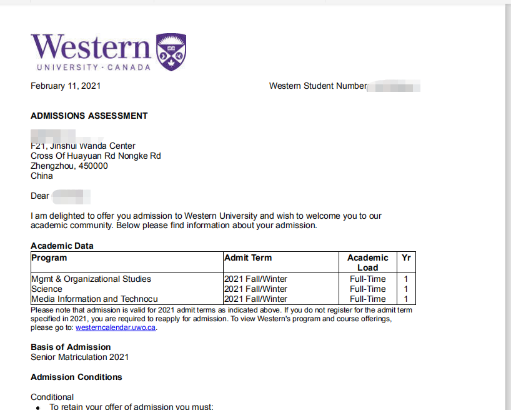Select the Media Information and Technocu row
Image resolution: width=511 pixels, height=410 pixels.
click(94, 299)
